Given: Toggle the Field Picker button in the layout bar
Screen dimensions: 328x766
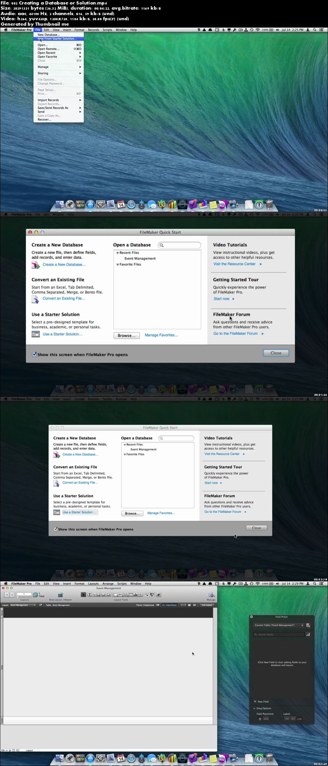Looking at the screenshot, I should click(x=169, y=605).
